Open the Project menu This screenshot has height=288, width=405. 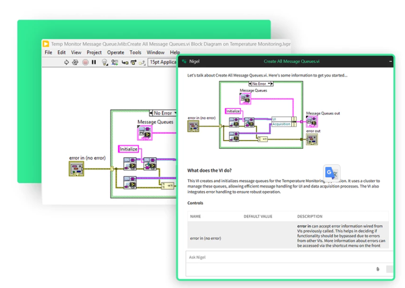[94, 52]
